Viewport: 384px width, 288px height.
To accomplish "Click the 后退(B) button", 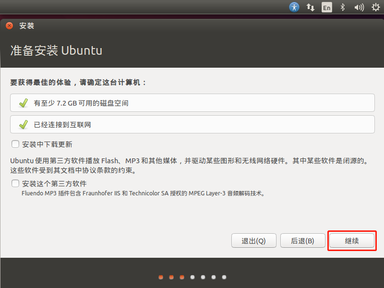I will [303, 240].
